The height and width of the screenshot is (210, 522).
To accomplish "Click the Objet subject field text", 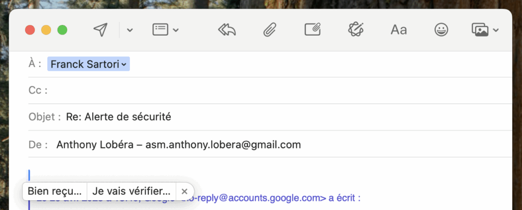I will tap(118, 117).
